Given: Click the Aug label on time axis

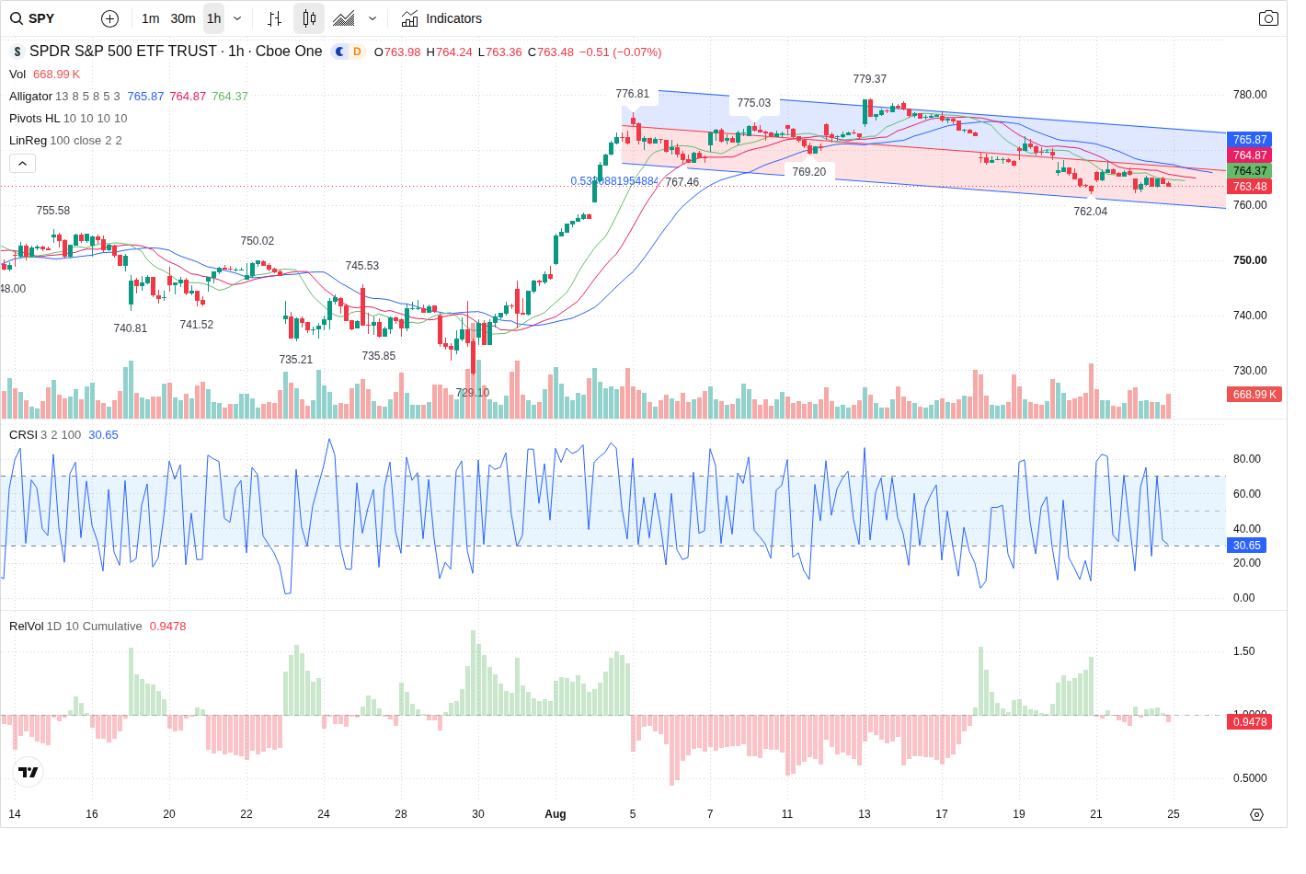Looking at the screenshot, I should tap(555, 814).
